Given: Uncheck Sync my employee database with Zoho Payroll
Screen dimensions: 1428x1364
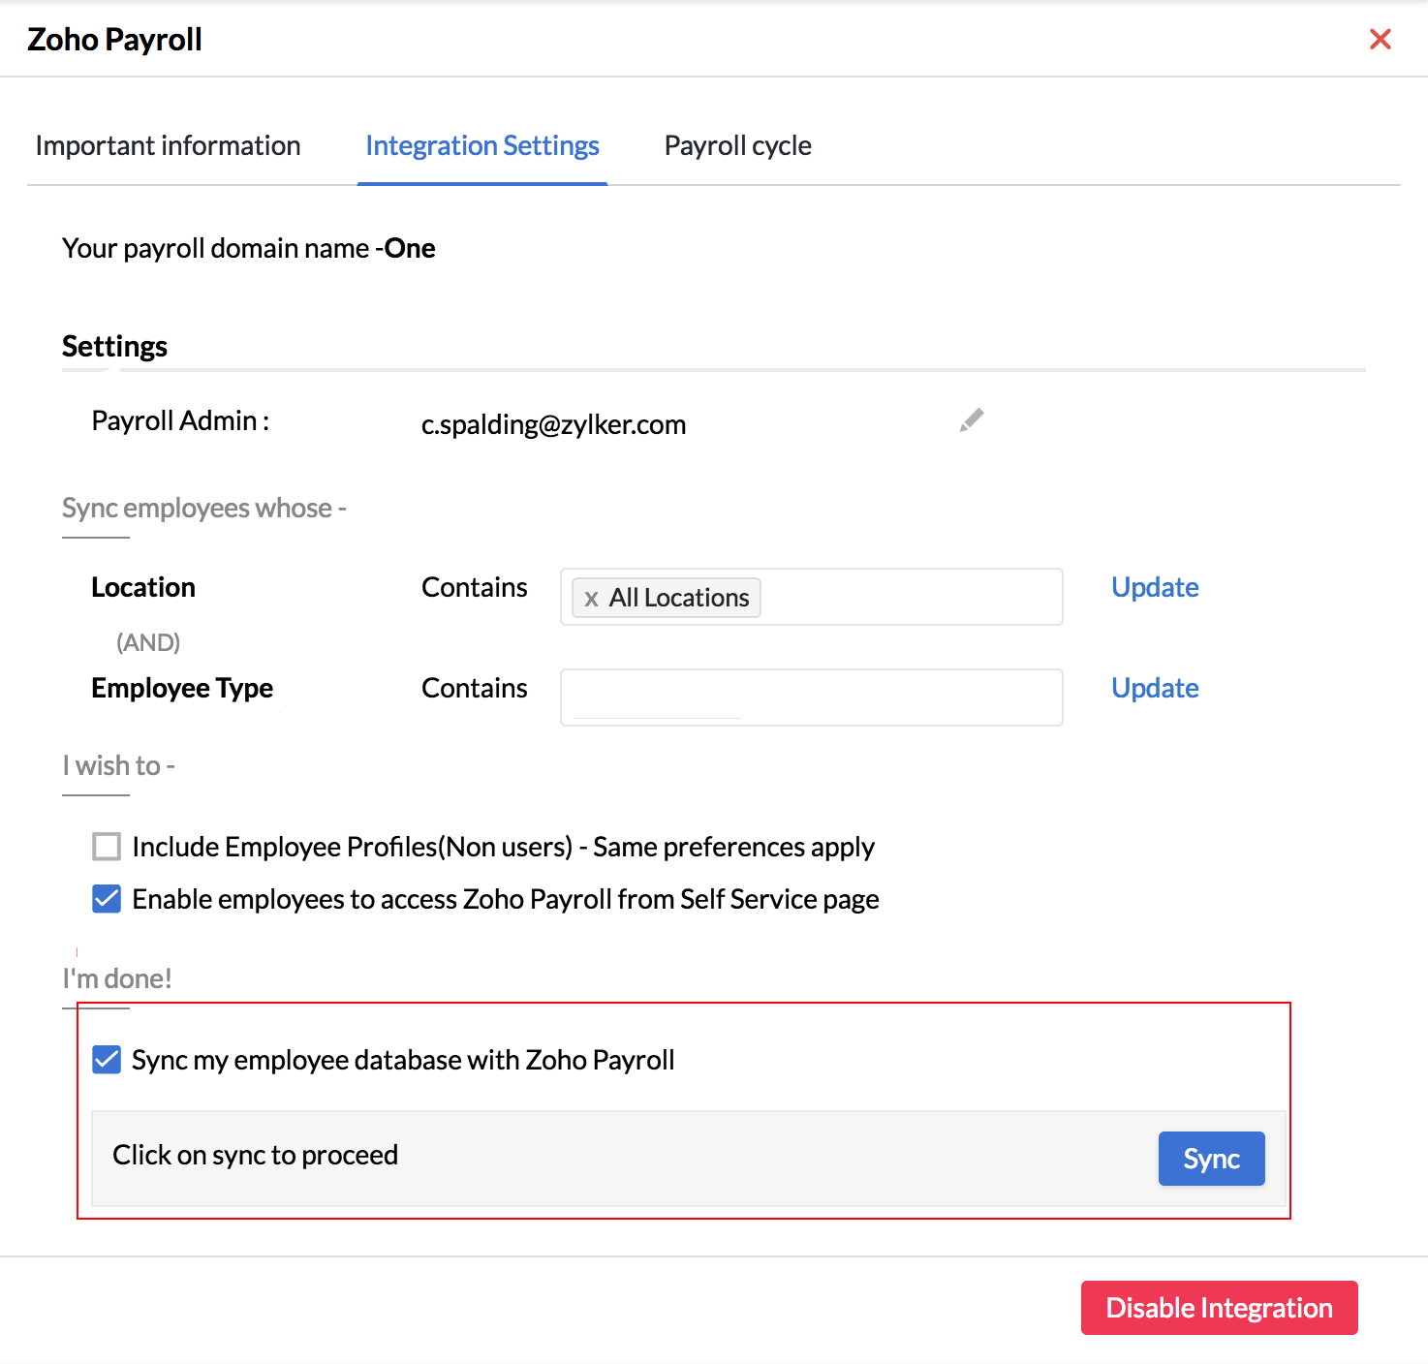Looking at the screenshot, I should click(x=107, y=1060).
